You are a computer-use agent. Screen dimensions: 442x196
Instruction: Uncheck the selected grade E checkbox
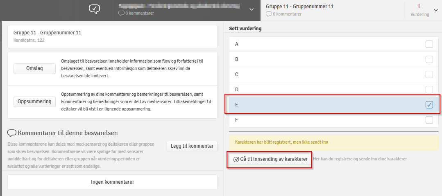(429, 105)
